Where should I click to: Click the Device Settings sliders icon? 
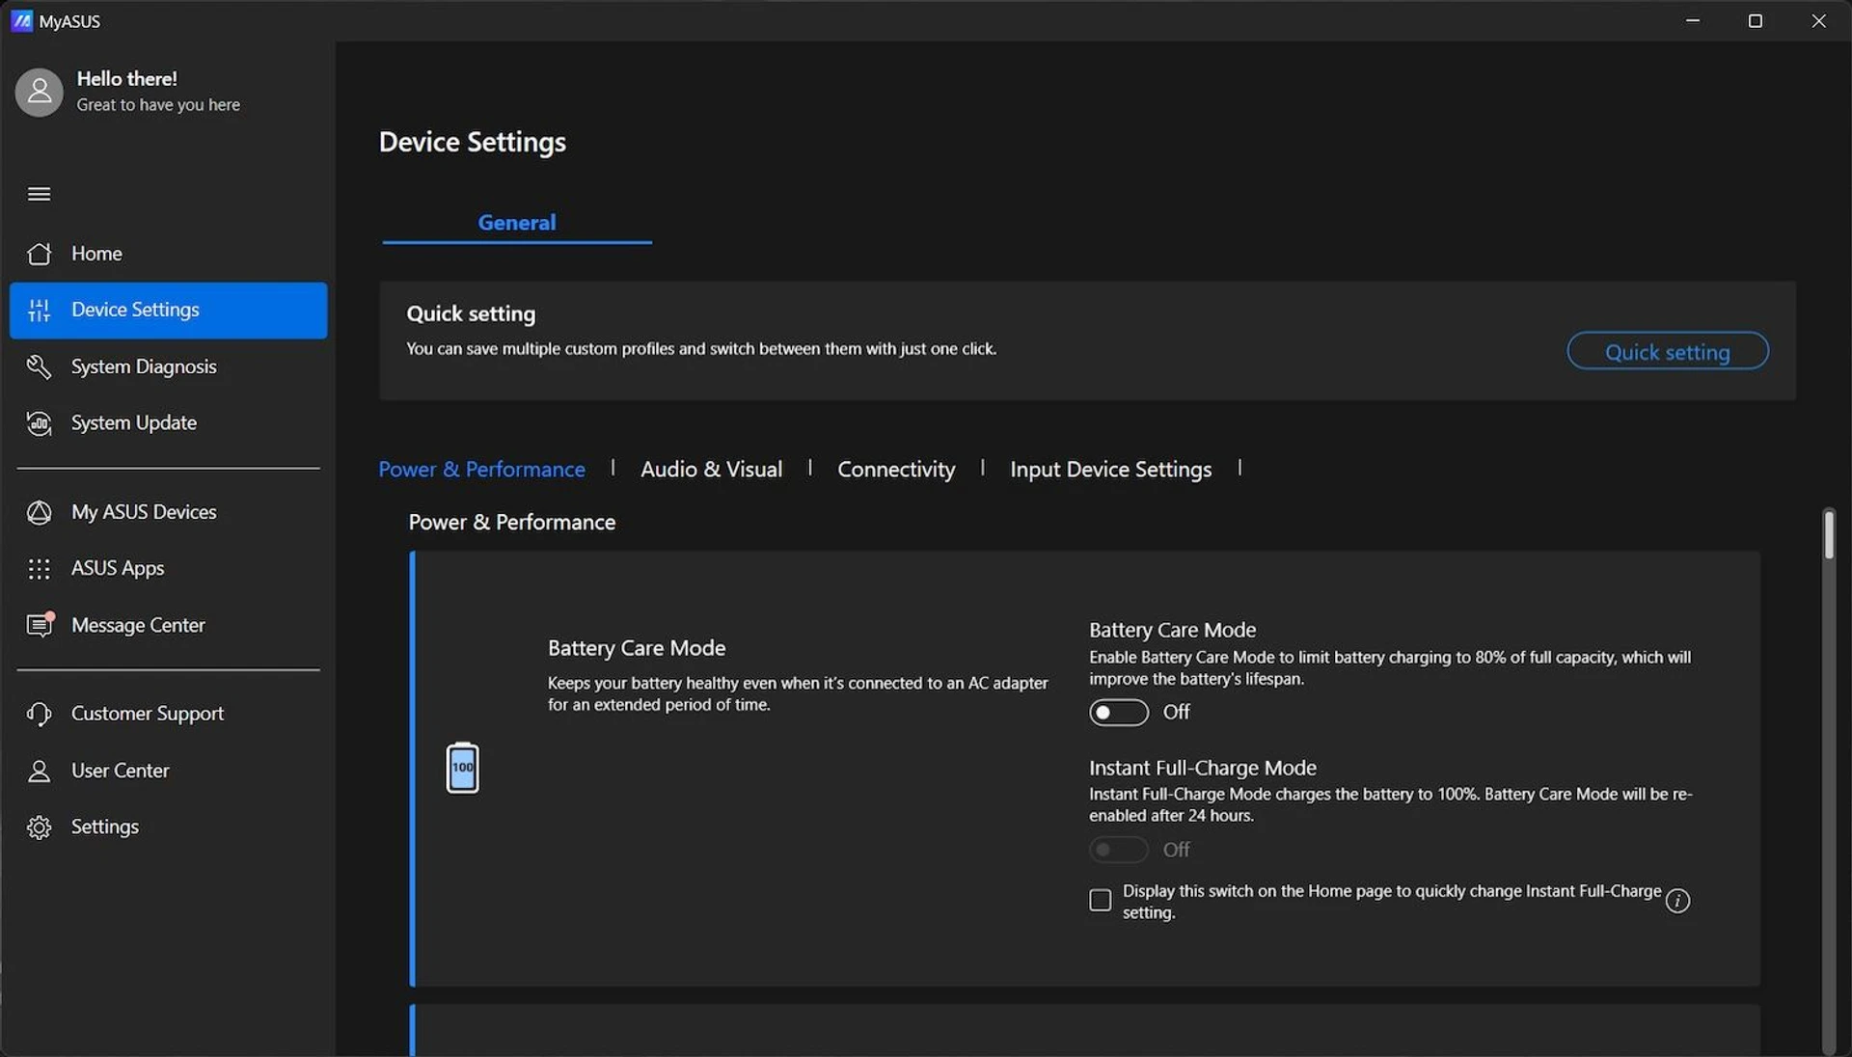tap(40, 310)
